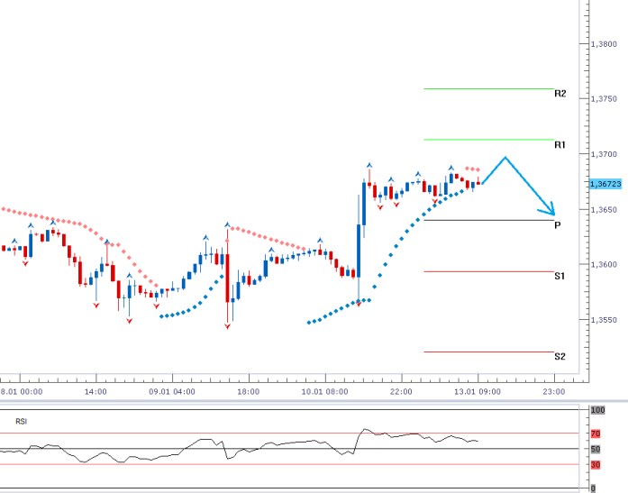Select the R2 resistance level label
Viewport: 628px width, 493px height.
pyautogui.click(x=560, y=94)
